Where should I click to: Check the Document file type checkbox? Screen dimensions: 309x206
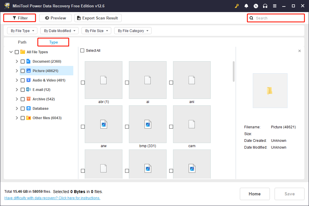pos(22,61)
